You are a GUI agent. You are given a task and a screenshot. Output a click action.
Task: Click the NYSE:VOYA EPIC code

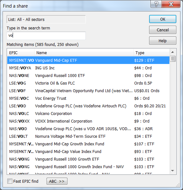[x=20, y=68]
